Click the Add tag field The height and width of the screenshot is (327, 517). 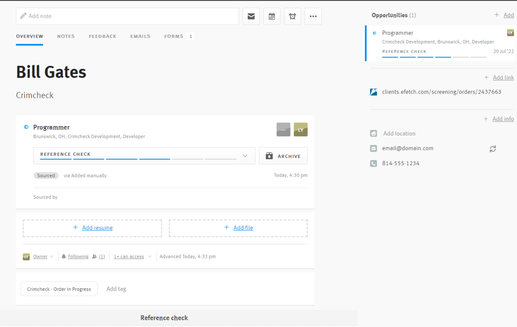coord(116,289)
